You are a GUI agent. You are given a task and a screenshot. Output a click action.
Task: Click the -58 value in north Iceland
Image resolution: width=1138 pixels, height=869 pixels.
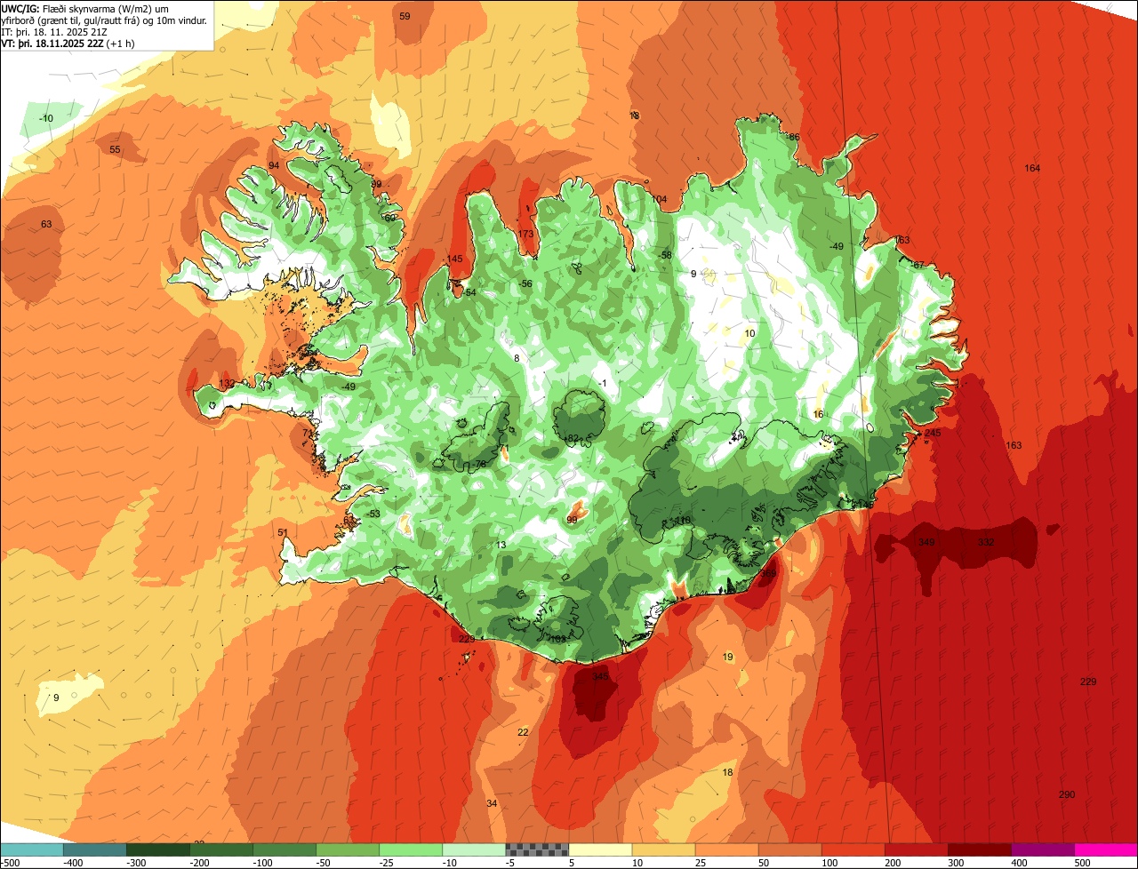pyautogui.click(x=665, y=256)
